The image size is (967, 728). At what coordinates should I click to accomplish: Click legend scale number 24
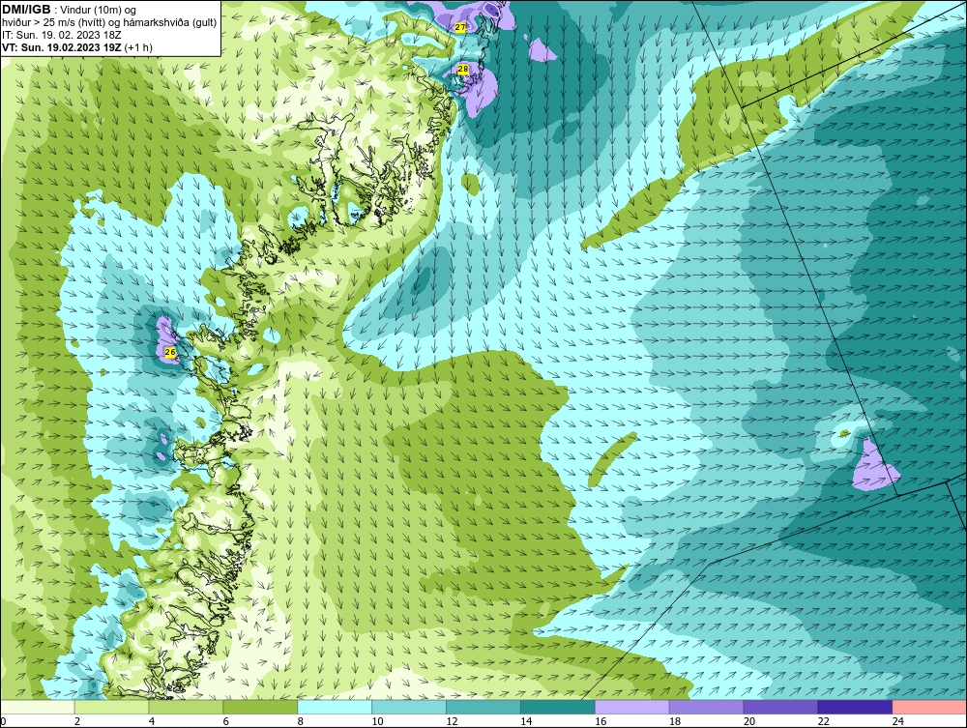pyautogui.click(x=898, y=721)
